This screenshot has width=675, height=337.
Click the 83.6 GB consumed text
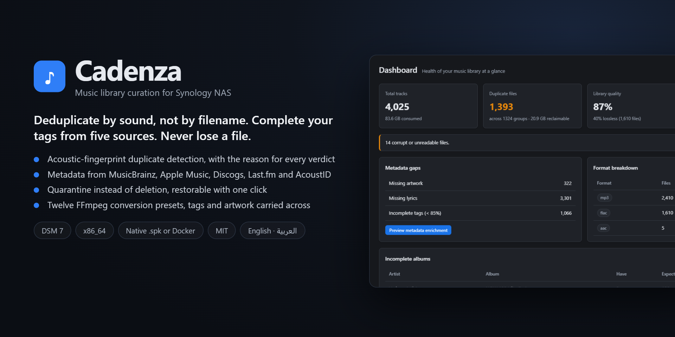click(x=403, y=119)
